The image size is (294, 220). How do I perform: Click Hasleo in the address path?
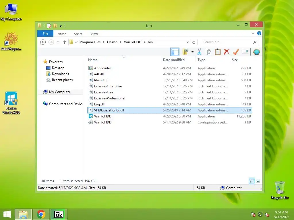click(x=112, y=42)
